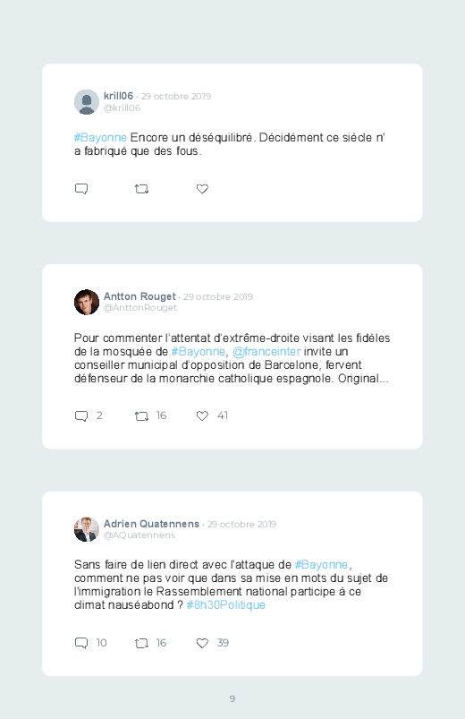The height and width of the screenshot is (719, 465).
Task: Retweet Antton Rouget's tweet with 16 retweets
Action: 141,415
